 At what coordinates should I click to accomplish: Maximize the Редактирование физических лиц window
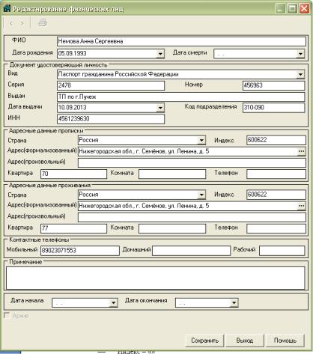pyautogui.click(x=292, y=9)
